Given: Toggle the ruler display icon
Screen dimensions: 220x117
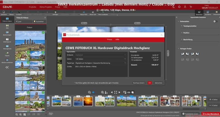Looking at the screenshot, I should coord(129,92).
